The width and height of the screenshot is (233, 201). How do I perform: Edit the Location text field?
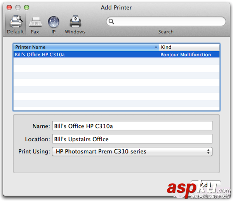pos(132,139)
